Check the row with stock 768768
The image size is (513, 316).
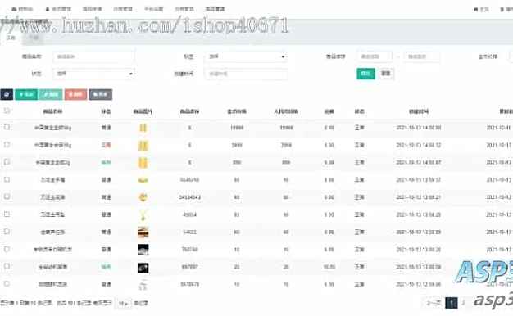point(7,249)
